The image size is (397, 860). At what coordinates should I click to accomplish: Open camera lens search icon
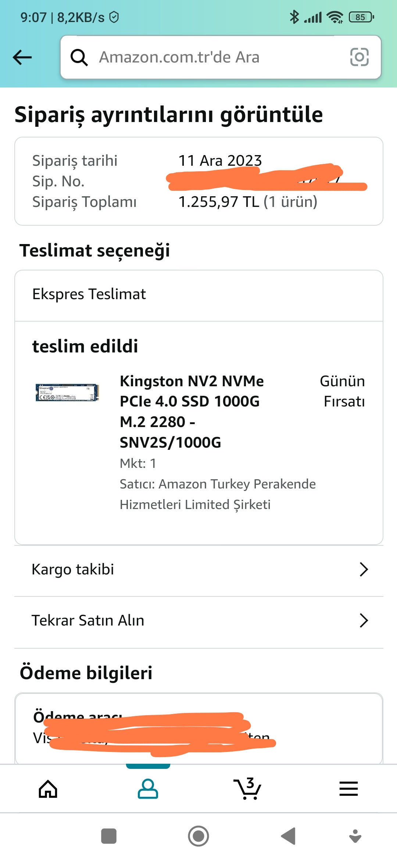[x=359, y=57]
